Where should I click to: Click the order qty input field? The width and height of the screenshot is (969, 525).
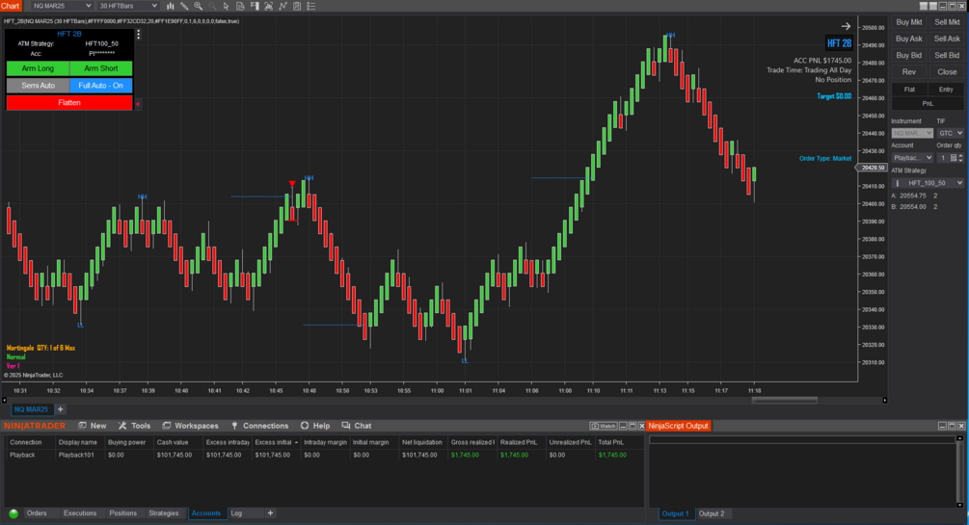943,158
